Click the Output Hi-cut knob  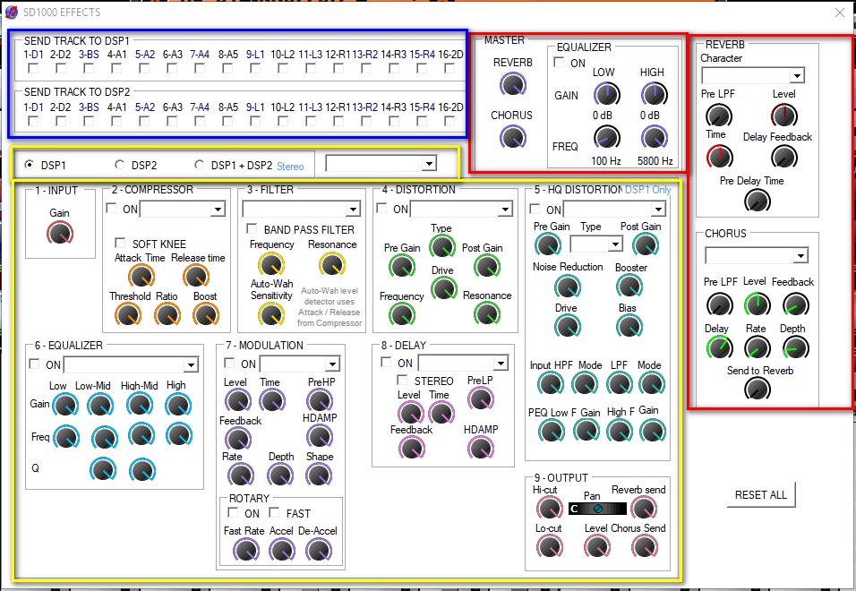(x=549, y=508)
